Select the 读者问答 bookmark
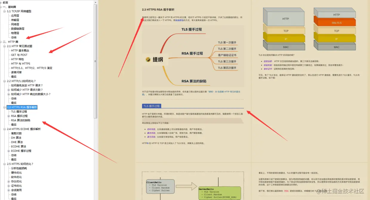 pyautogui.click(x=16, y=72)
